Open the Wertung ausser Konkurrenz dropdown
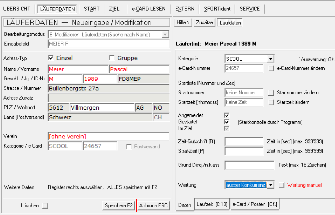 (x=271, y=185)
